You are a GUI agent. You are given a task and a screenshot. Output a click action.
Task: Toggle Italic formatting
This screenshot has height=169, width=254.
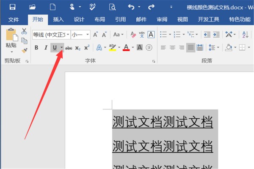click(x=45, y=48)
